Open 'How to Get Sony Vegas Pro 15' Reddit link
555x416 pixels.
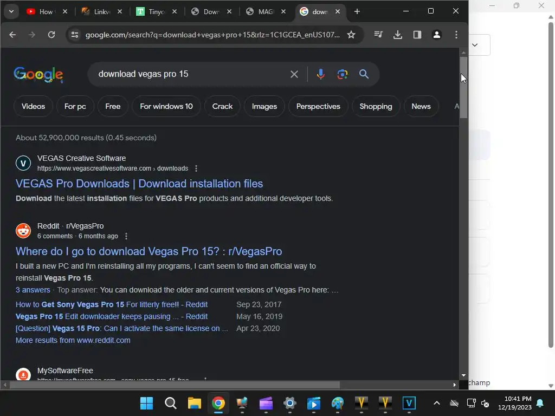(x=112, y=304)
